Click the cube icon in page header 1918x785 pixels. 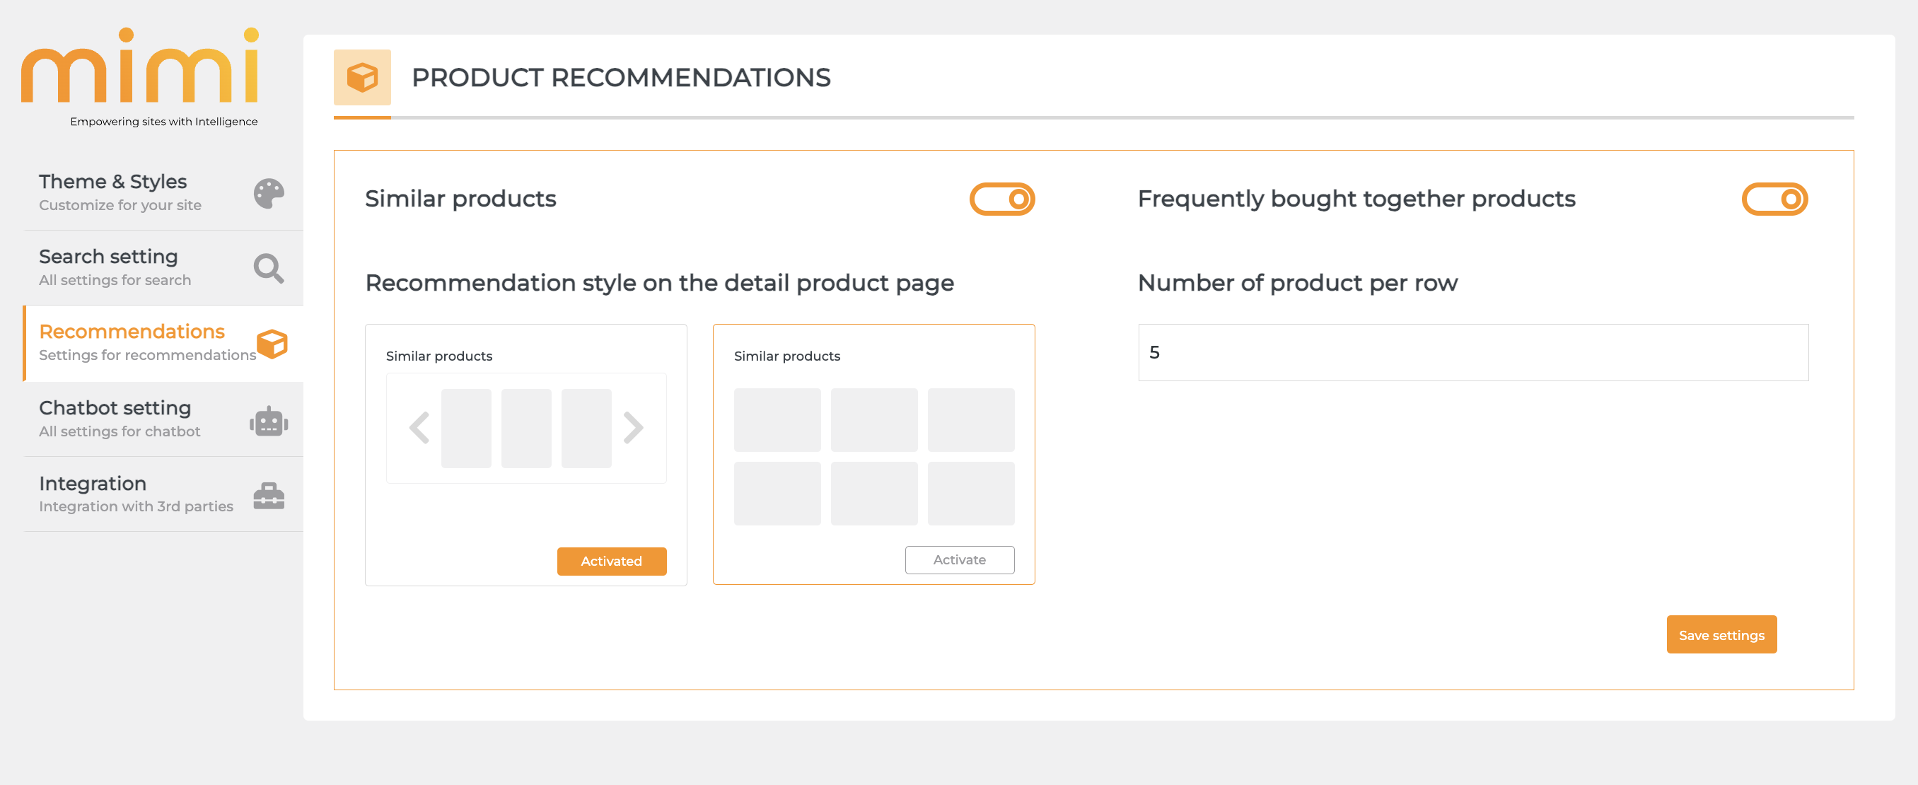point(362,78)
